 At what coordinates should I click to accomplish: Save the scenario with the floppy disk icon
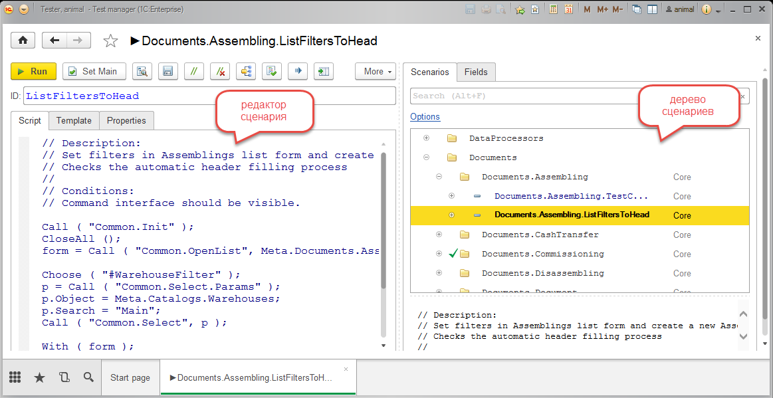tap(168, 71)
